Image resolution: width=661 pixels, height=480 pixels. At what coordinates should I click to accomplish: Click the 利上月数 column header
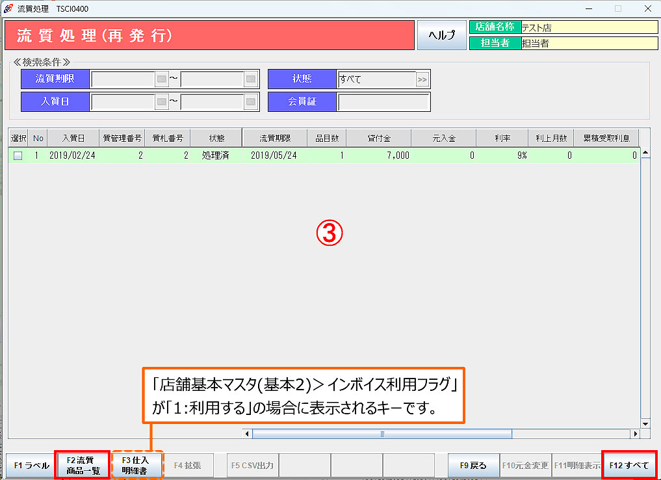coord(551,138)
